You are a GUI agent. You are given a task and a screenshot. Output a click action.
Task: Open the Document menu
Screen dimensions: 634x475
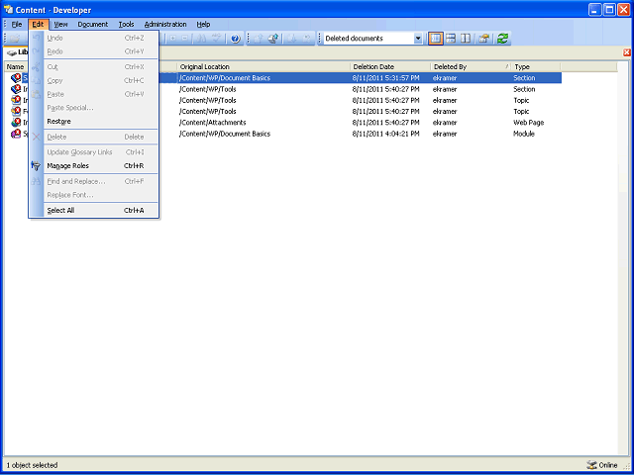pos(93,24)
